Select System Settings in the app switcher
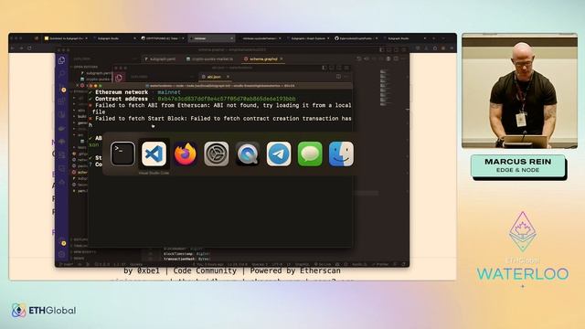 (x=217, y=154)
